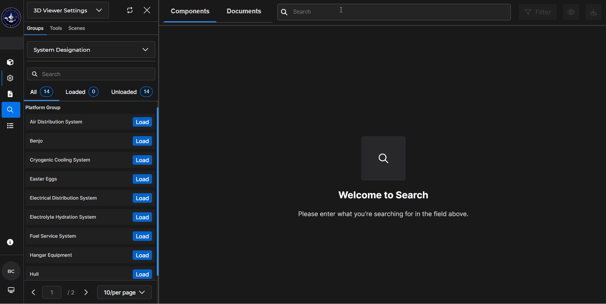Open the documents page icon in sidebar
Image resolution: width=606 pixels, height=304 pixels.
tap(10, 94)
